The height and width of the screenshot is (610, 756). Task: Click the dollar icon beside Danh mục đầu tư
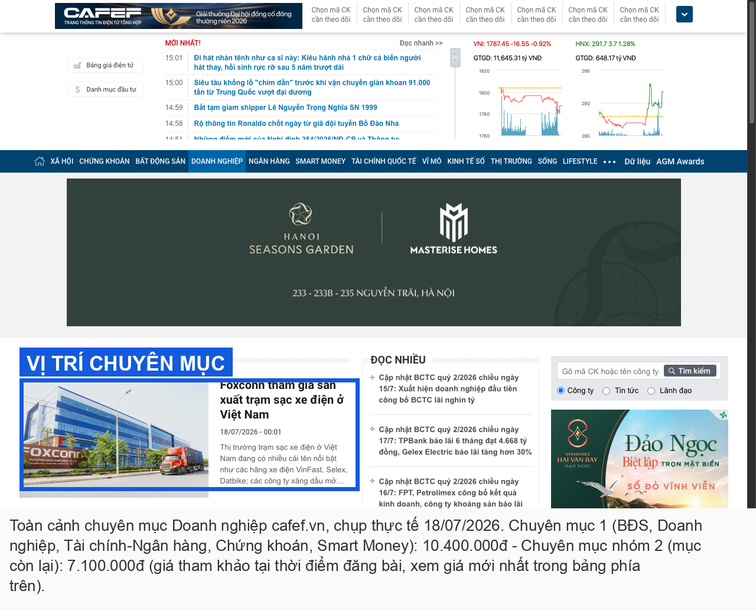[x=77, y=90]
